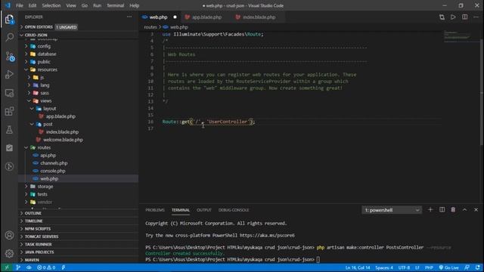Screen dimensions: 484x272
Task: Open the Manage gear menu
Action: point(9,254)
